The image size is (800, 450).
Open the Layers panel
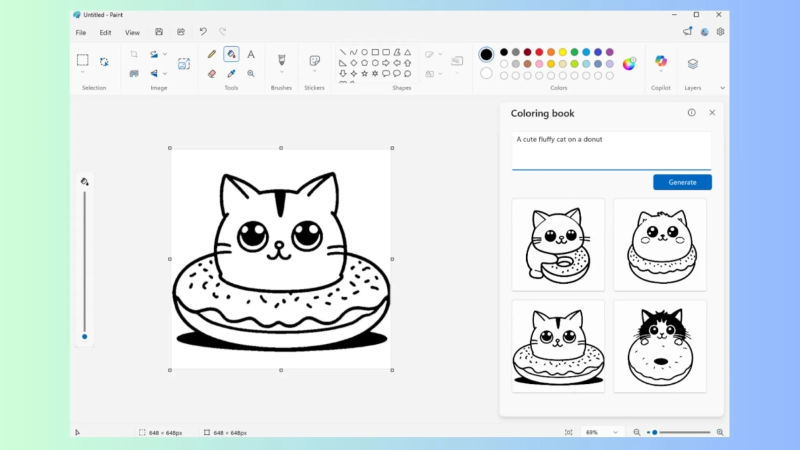coord(692,63)
